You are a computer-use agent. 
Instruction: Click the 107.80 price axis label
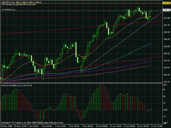tap(167, 18)
